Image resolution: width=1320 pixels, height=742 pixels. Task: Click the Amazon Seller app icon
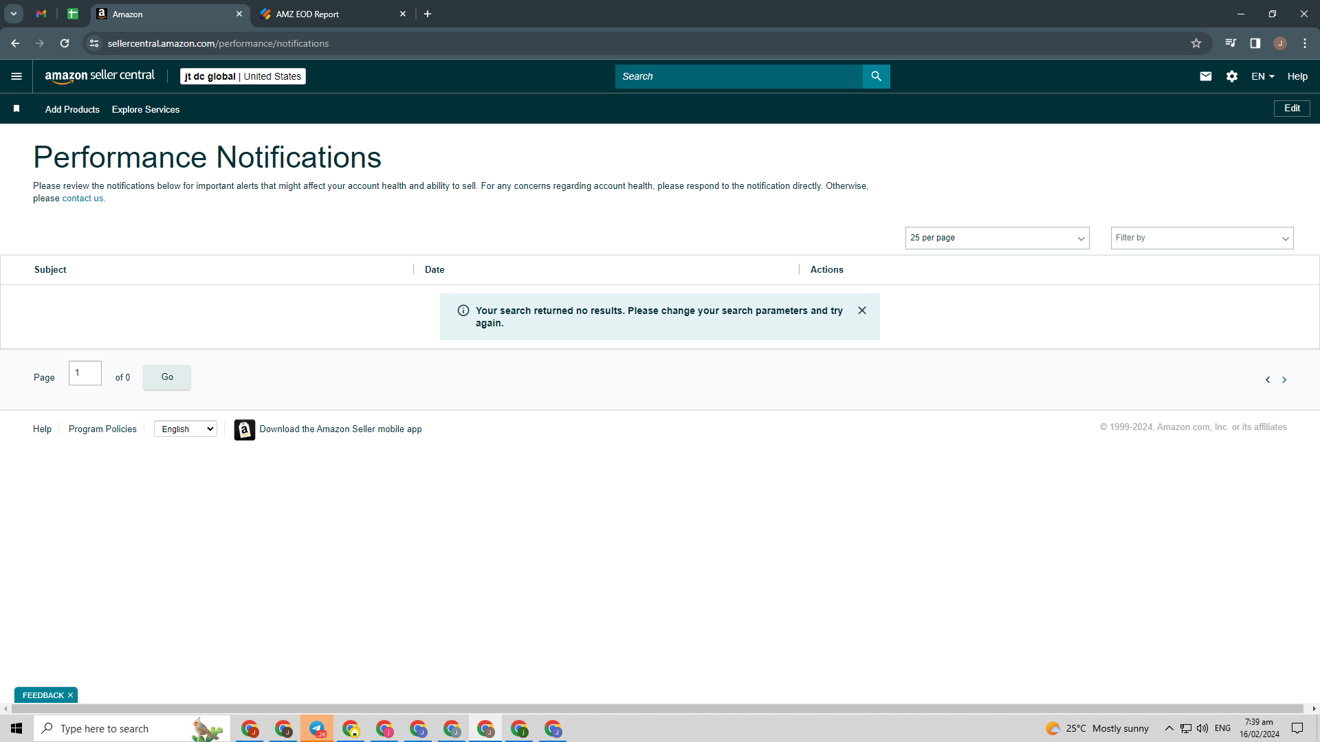245,429
